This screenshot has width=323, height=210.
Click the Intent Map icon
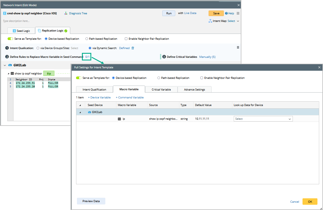210,21
